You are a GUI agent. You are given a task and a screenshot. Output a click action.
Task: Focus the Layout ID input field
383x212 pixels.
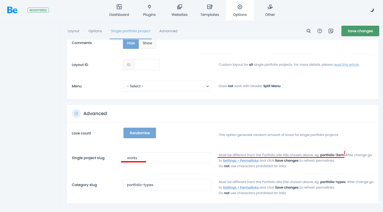click(x=147, y=65)
